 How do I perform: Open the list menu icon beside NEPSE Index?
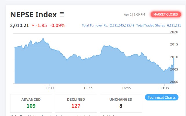coord(62,14)
